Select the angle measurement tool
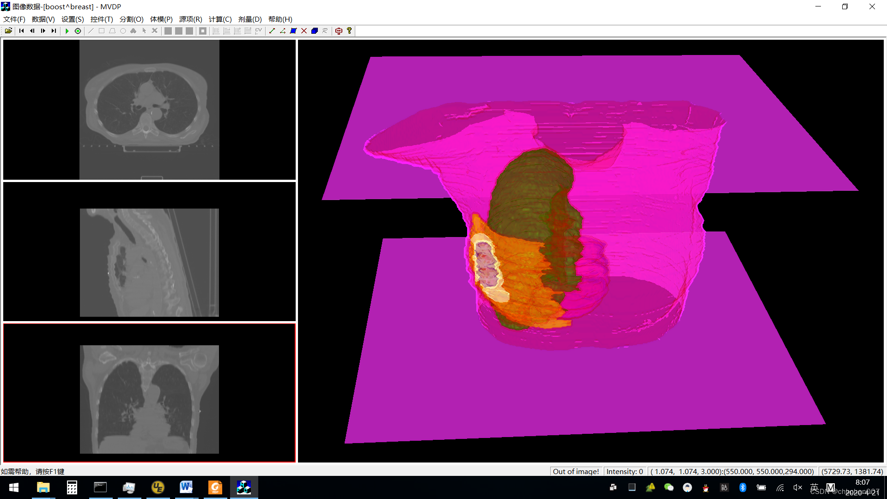Screen dimensions: 887x499 (282, 31)
